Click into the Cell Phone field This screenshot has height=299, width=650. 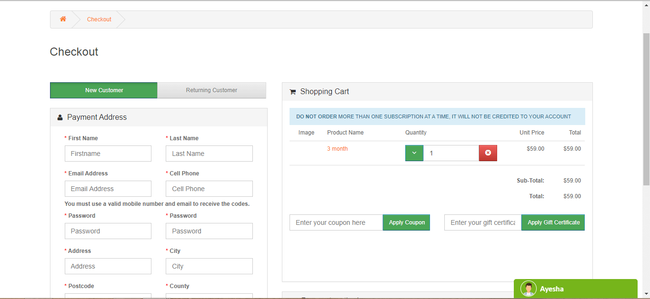(x=209, y=189)
